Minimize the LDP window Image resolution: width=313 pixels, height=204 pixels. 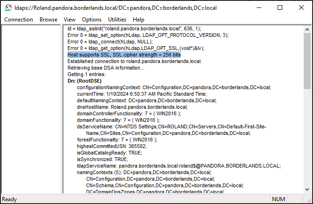point(259,8)
